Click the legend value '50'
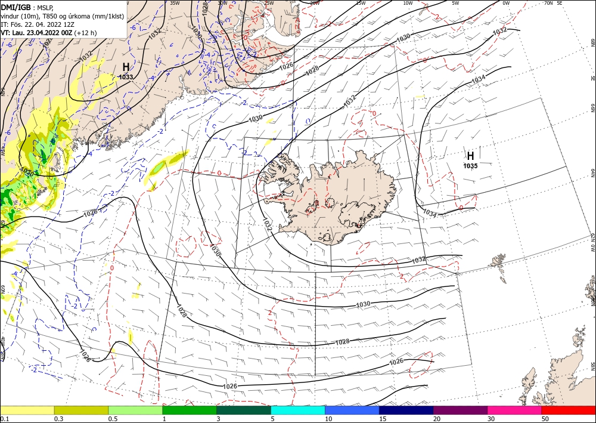The height and width of the screenshot is (423, 596). (x=545, y=419)
